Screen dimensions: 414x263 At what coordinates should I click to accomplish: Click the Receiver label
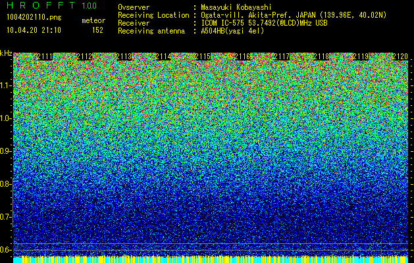point(134,23)
